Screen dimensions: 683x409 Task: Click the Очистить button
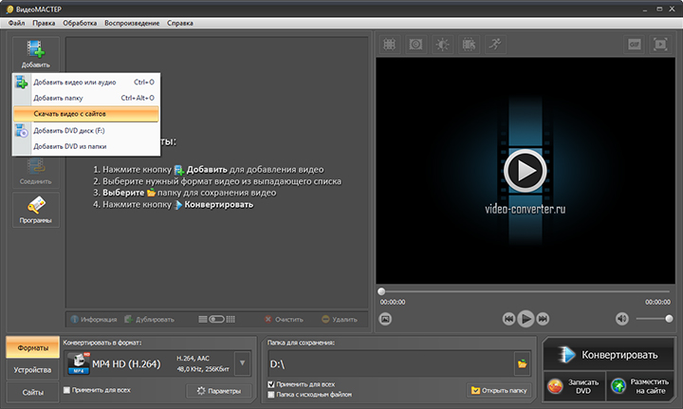(284, 320)
